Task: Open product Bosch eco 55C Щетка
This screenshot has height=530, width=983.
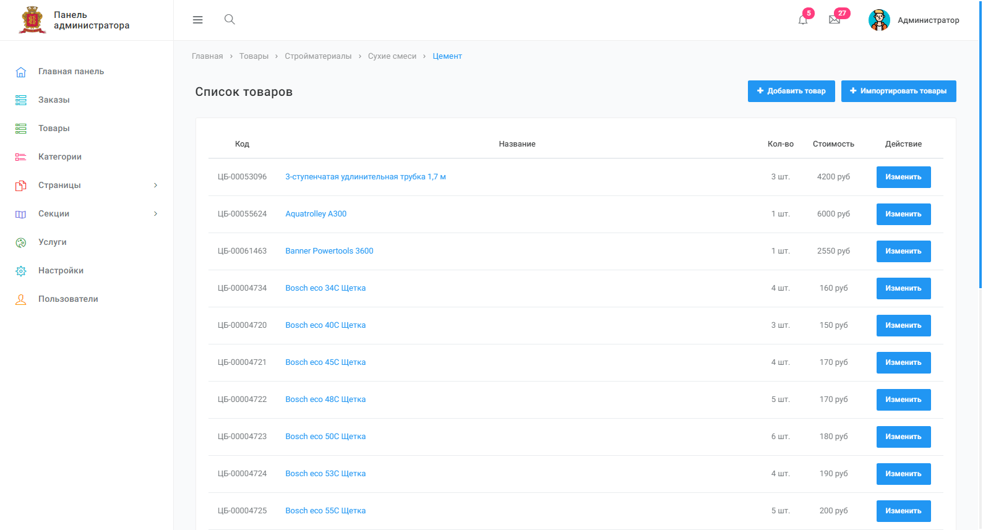Action: (325, 511)
